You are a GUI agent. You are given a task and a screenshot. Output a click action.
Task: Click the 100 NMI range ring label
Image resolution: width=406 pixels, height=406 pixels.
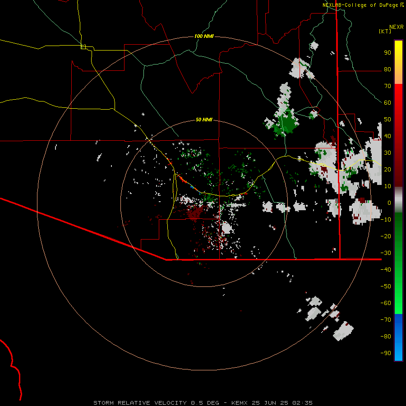coord(204,36)
